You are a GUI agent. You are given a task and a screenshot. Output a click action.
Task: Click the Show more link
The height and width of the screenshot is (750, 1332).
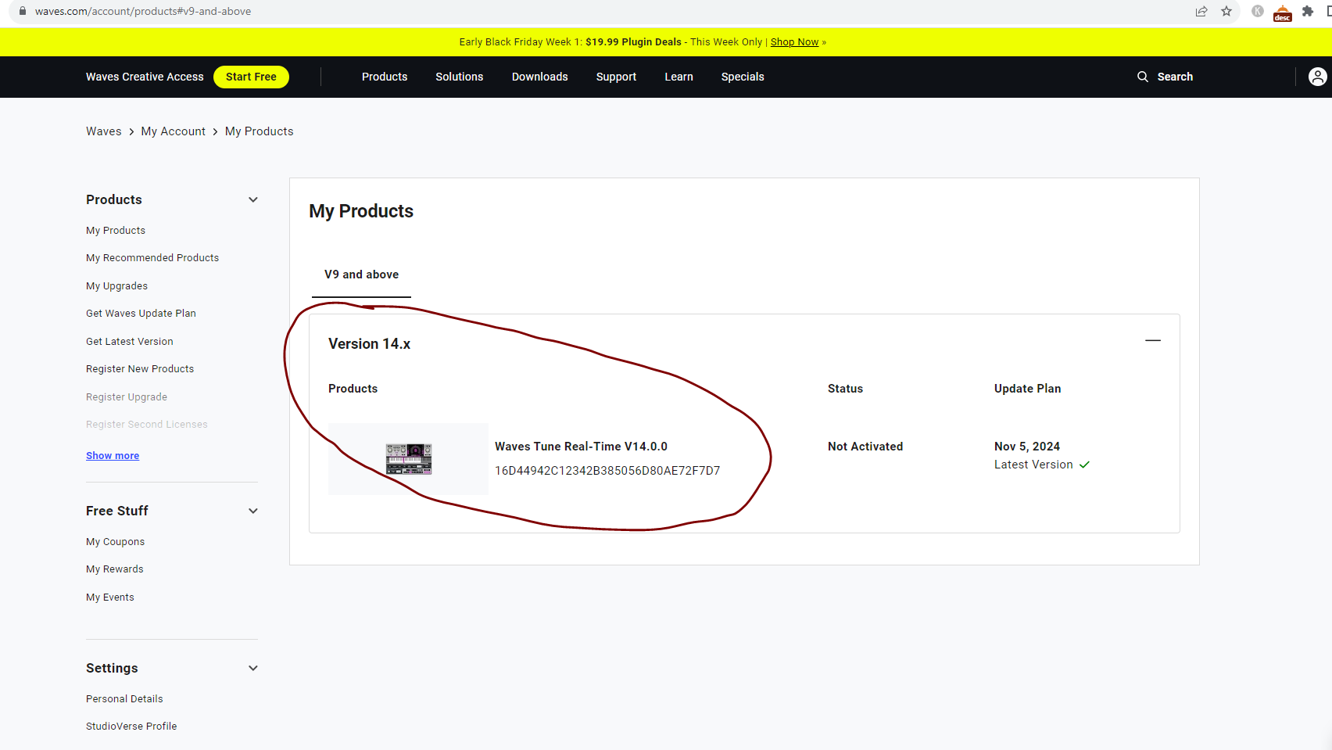pyautogui.click(x=113, y=456)
